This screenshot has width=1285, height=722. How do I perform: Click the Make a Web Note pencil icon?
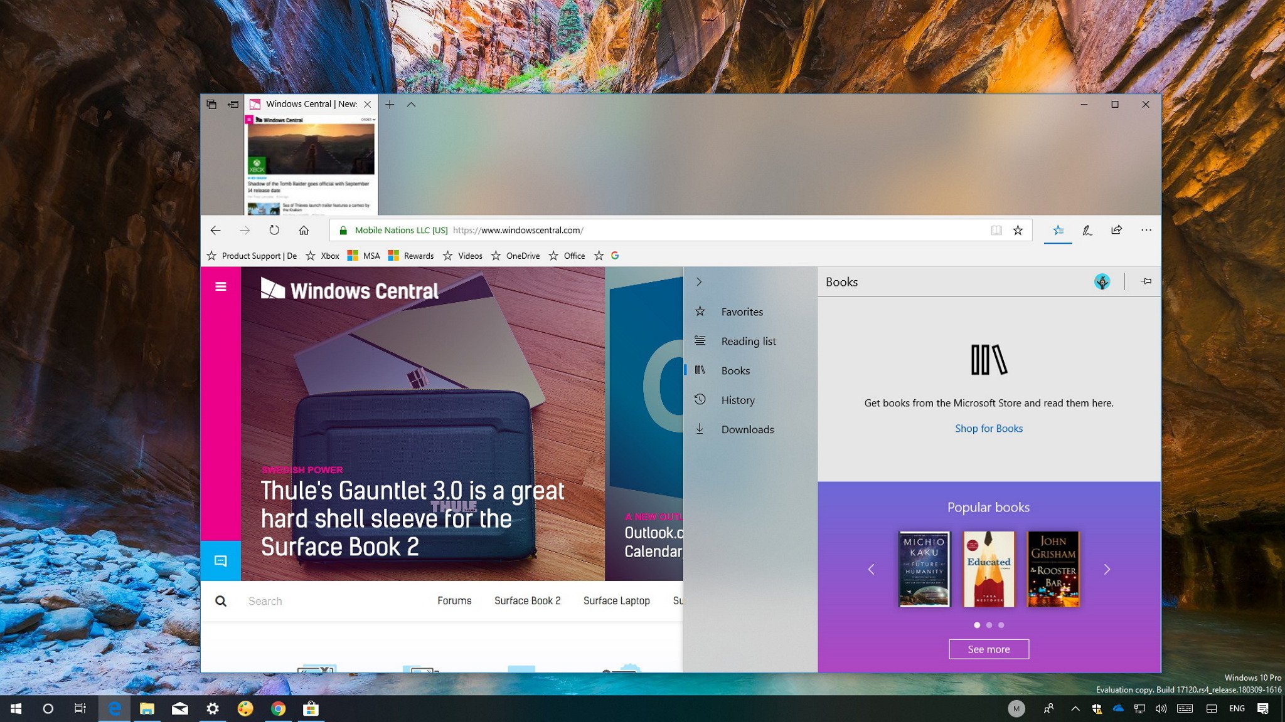pyautogui.click(x=1087, y=230)
